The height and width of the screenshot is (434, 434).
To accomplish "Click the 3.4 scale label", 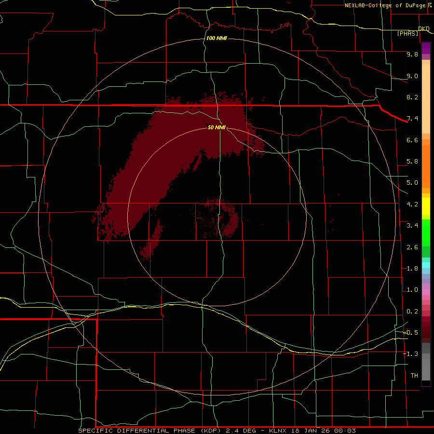I will (412, 226).
